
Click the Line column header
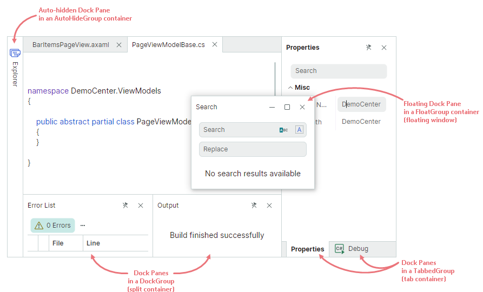[x=116, y=243]
